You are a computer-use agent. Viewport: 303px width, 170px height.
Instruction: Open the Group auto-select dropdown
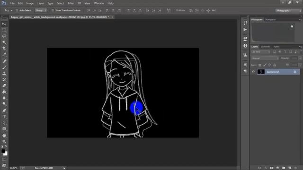pos(41,10)
